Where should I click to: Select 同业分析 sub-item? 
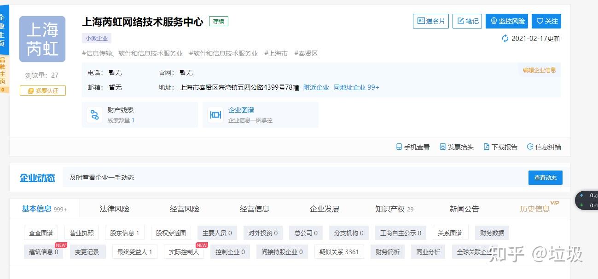tap(428, 251)
